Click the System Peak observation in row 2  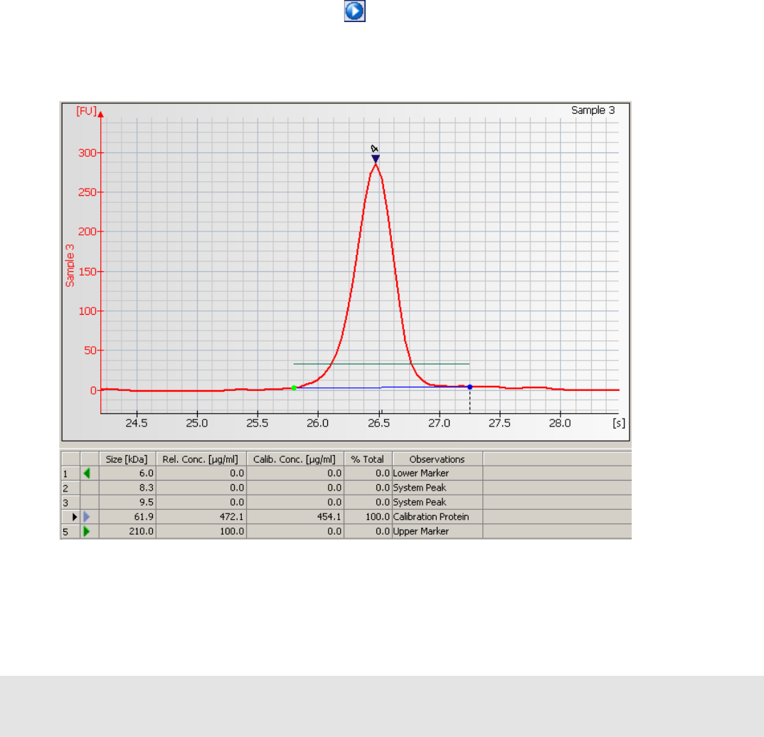(437, 488)
